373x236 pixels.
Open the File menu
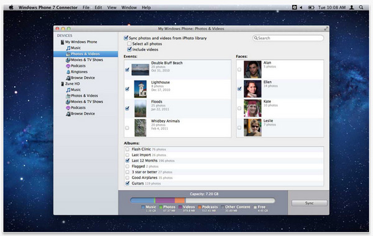pos(86,7)
